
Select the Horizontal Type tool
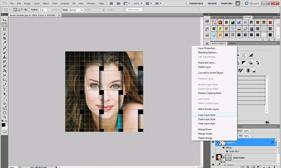click(x=5, y=89)
